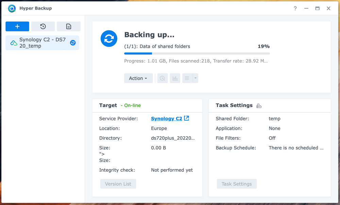Maximize the Hyper Backup window
Viewport: 340px width, 205px height.
(x=317, y=8)
